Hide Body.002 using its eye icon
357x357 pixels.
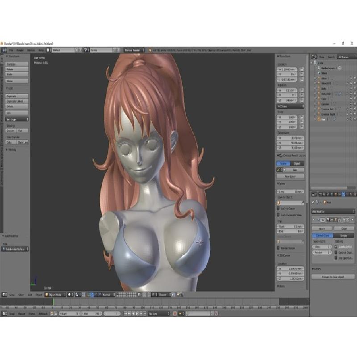pyautogui.click(x=348, y=94)
